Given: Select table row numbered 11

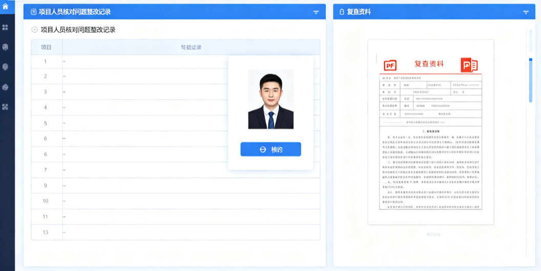Looking at the screenshot, I should [x=176, y=217].
